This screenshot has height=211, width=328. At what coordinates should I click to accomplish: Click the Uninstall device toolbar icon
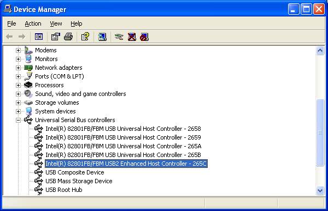coord(132,37)
